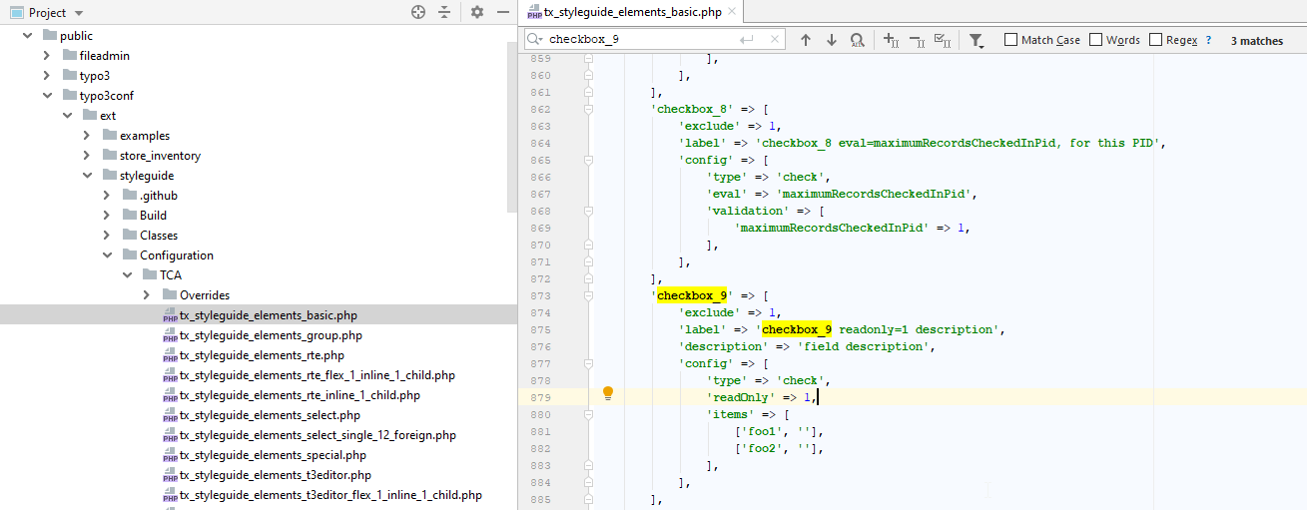Click the regex help question mark link
This screenshot has height=510, width=1307.
click(x=1208, y=40)
